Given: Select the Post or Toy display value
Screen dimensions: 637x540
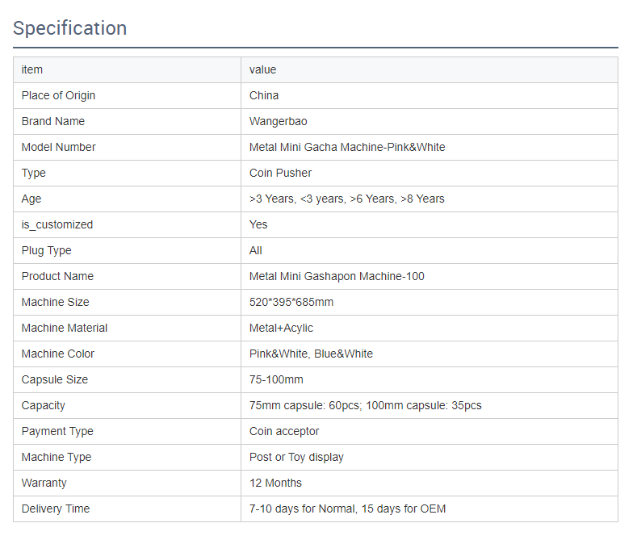Looking at the screenshot, I should coord(296,457).
